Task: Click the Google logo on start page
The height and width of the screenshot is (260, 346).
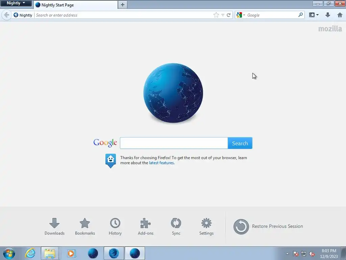Action: [x=105, y=143]
